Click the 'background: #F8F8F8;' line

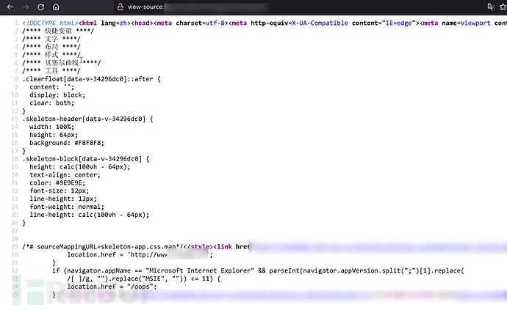pyautogui.click(x=67, y=143)
